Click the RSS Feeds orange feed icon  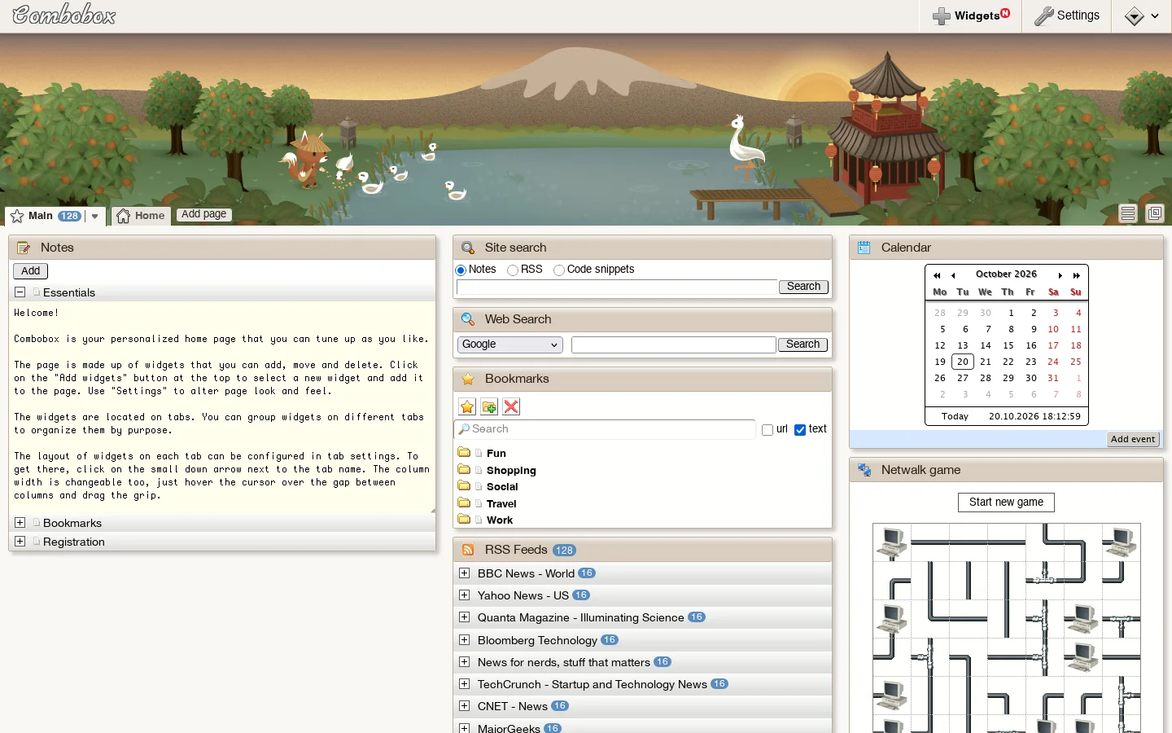click(468, 551)
